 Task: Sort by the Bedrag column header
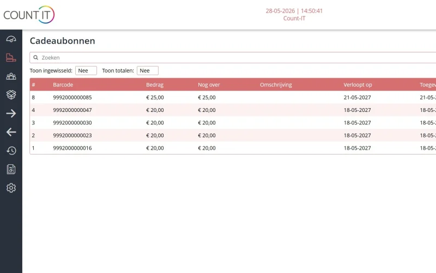[155, 85]
